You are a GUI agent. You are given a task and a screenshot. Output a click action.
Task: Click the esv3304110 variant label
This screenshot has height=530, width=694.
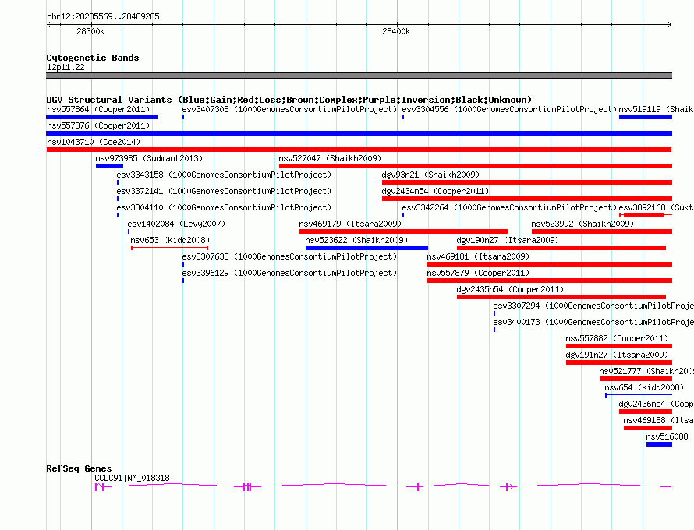pyautogui.click(x=224, y=207)
